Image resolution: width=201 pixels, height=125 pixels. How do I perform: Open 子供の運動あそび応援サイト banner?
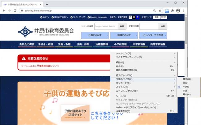75,113
